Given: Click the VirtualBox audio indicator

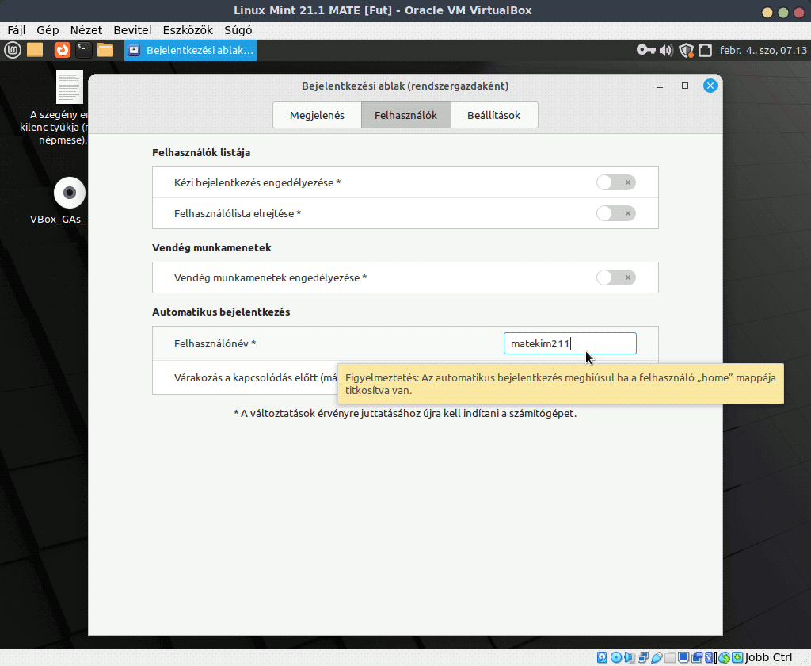Looking at the screenshot, I should click(x=630, y=657).
